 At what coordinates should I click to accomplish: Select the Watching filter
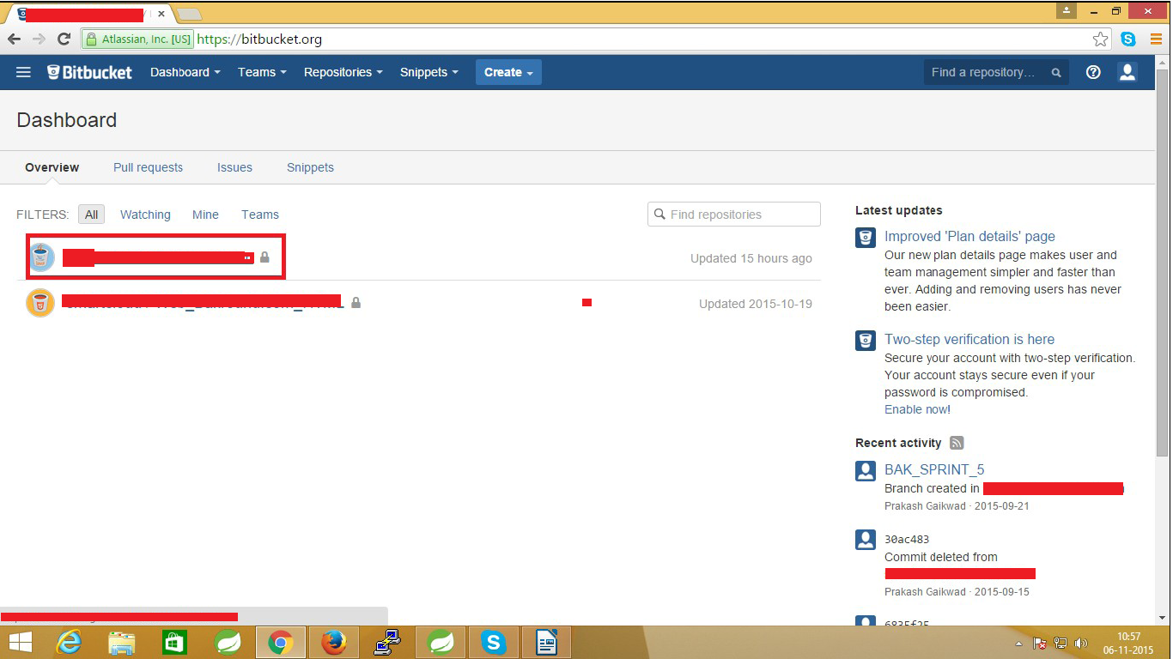[145, 215]
